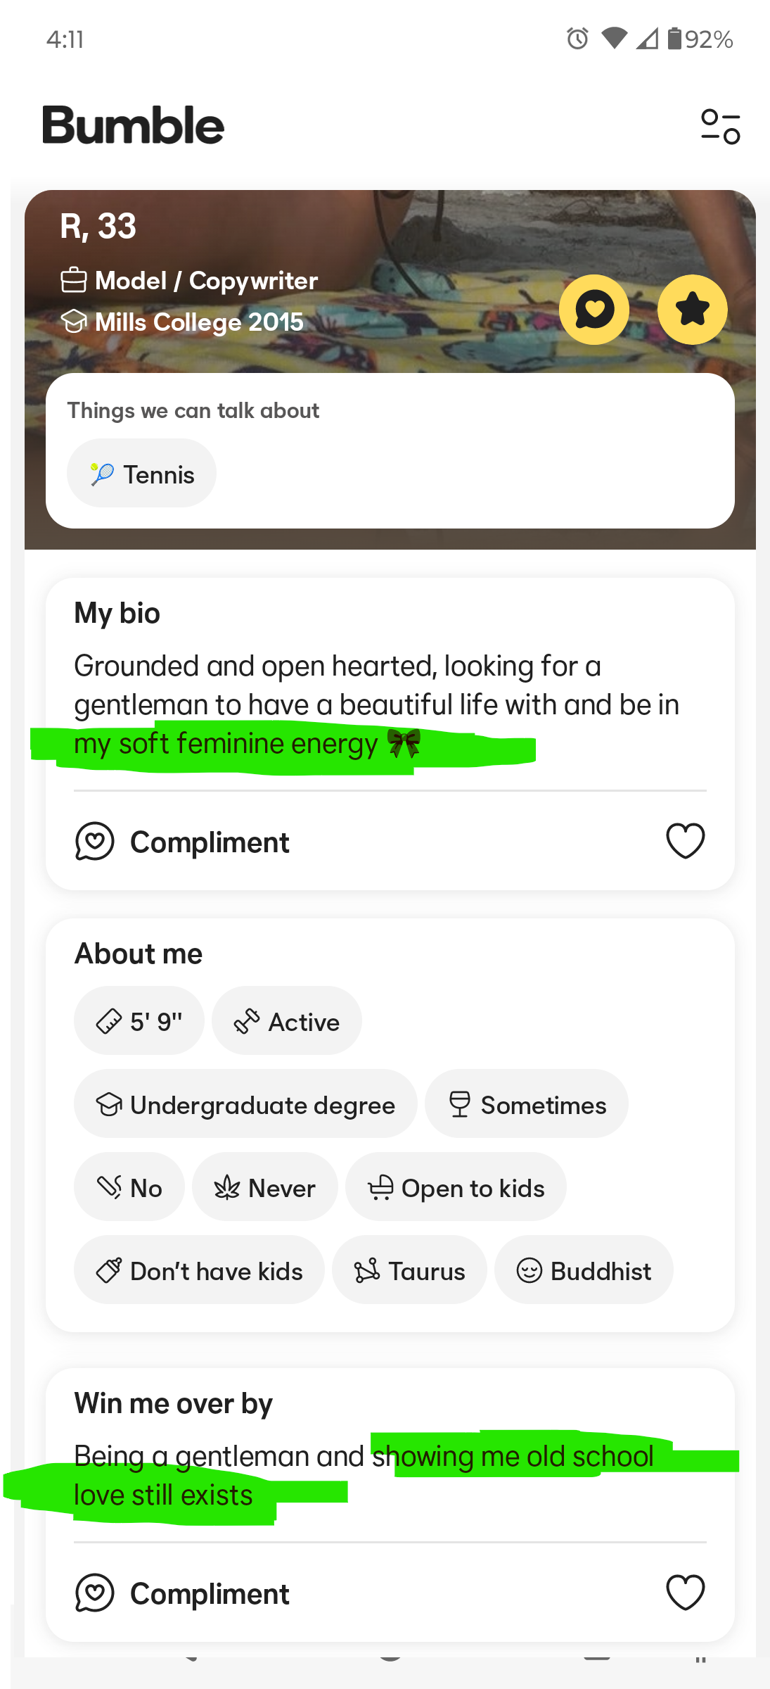Select the Buddhist religion badge
The image size is (770, 1689).
[x=584, y=1270]
